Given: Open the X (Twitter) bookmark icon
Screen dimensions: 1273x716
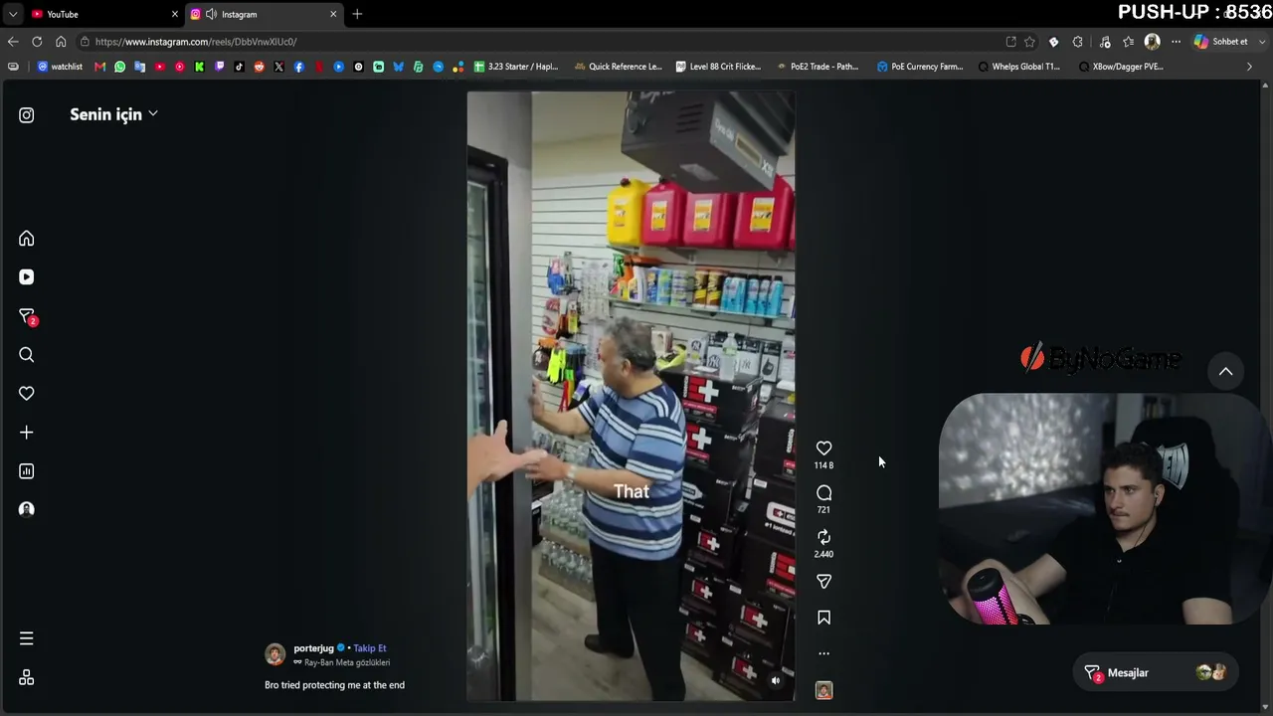Looking at the screenshot, I should click(278, 67).
